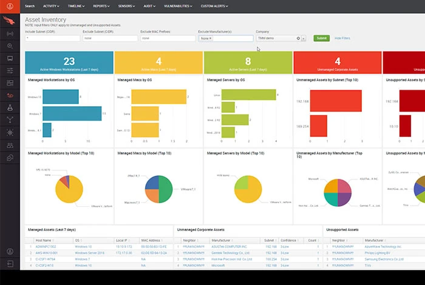
Task: Click the profile circle icon near the sidebar bottom
Action: coord(10,252)
